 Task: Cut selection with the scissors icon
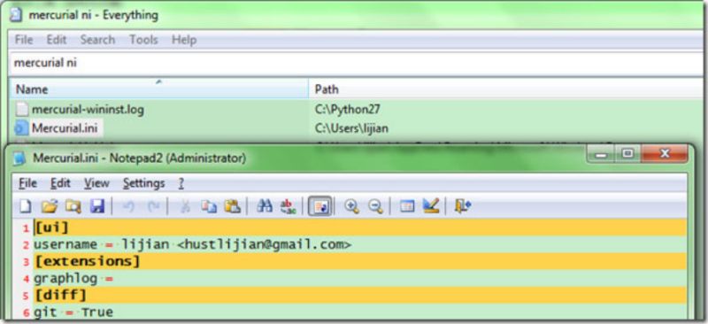(184, 206)
